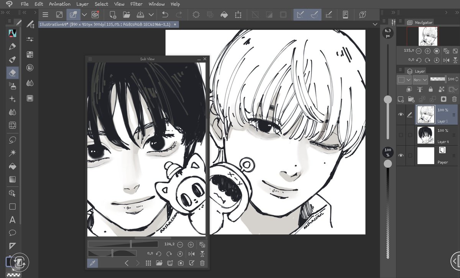Open the Filter menu
This screenshot has width=460, height=278.
[x=136, y=4]
